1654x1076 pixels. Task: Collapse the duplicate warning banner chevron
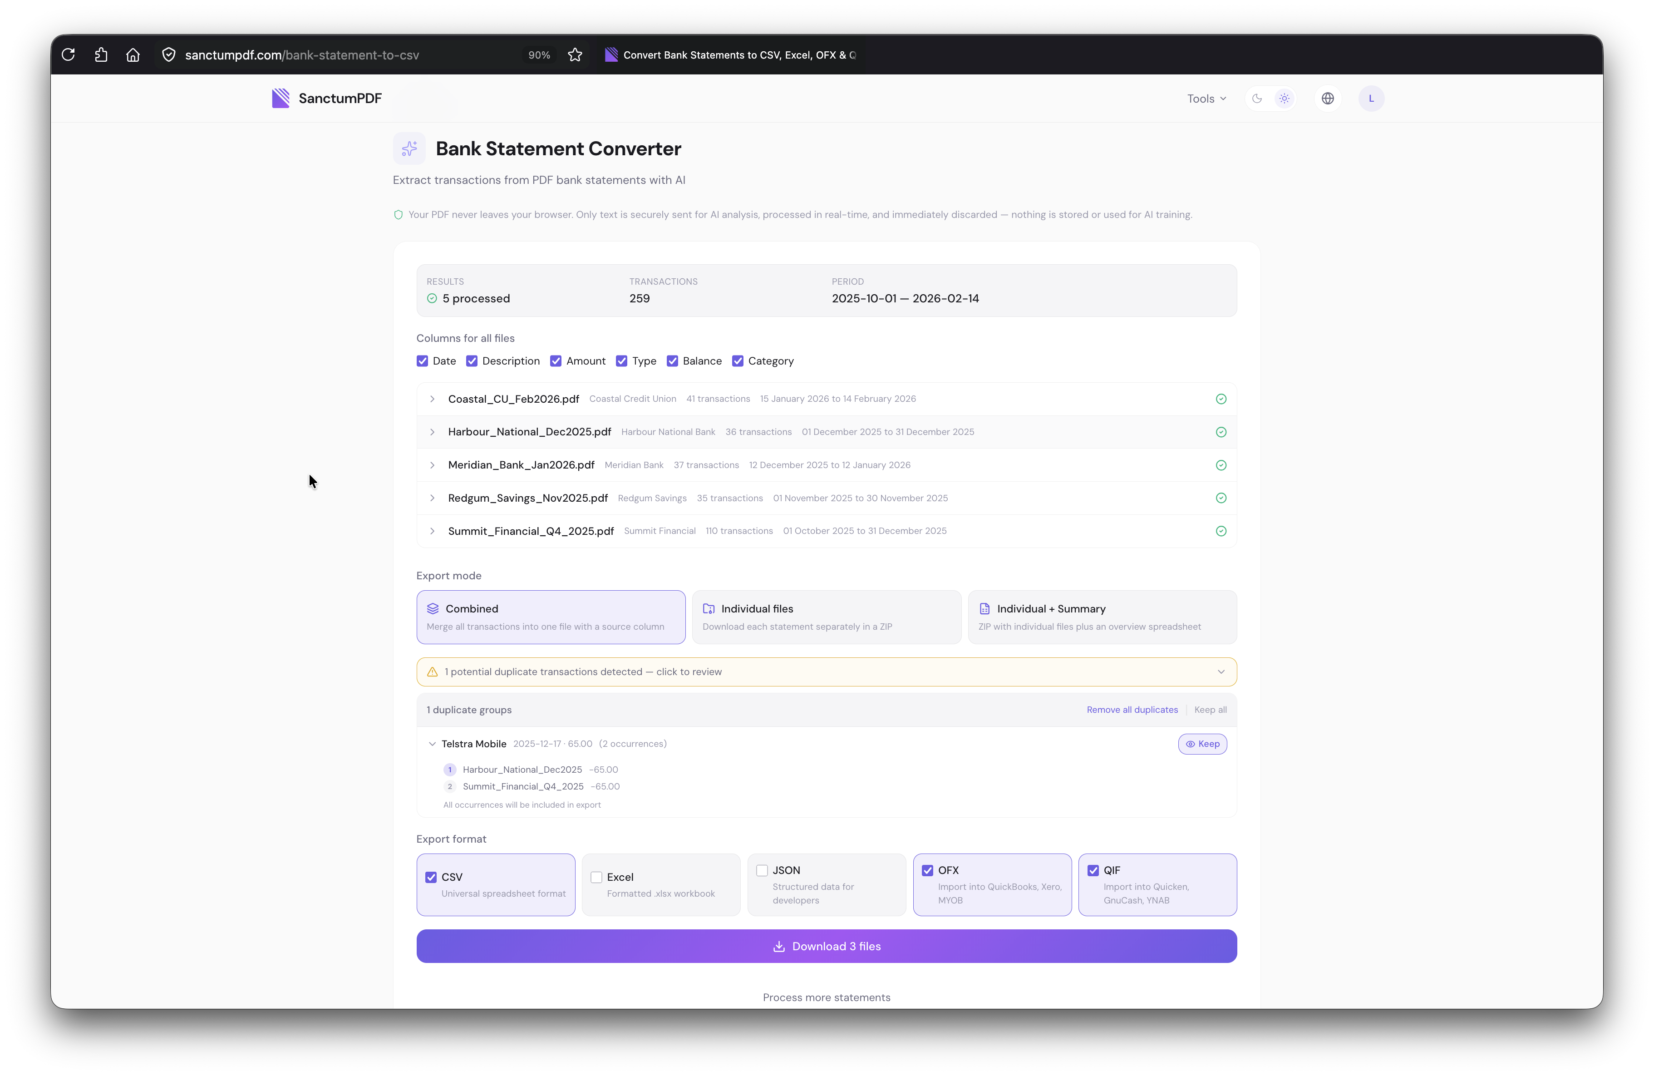[x=1221, y=671]
